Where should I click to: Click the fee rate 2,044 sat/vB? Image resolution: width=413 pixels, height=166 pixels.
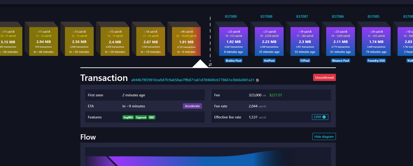tap(258, 106)
